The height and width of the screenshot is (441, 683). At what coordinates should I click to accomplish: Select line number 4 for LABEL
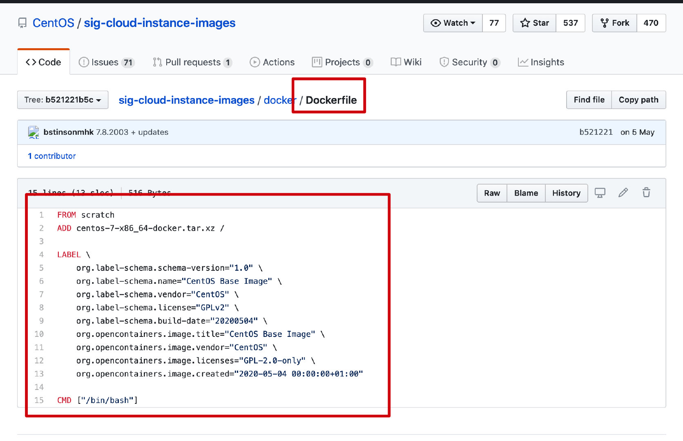point(41,254)
